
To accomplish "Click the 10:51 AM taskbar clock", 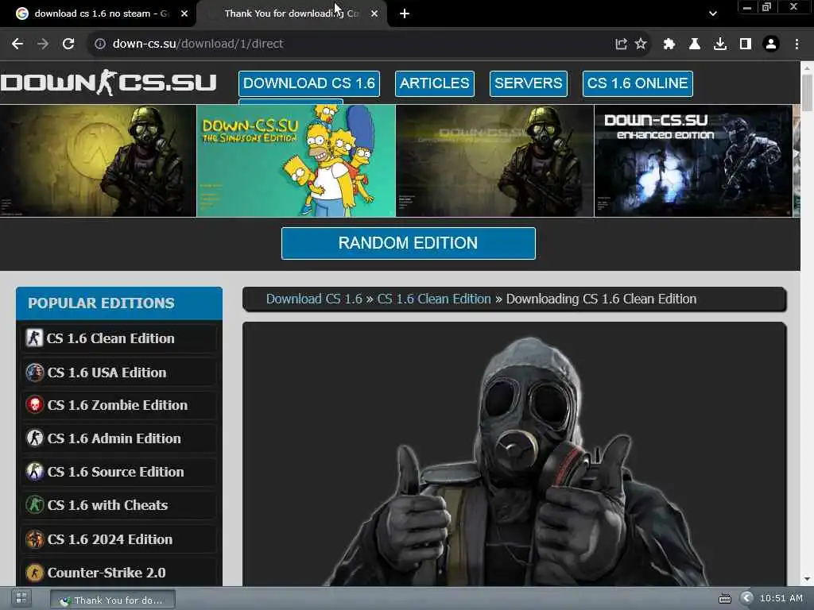I will coord(781,598).
